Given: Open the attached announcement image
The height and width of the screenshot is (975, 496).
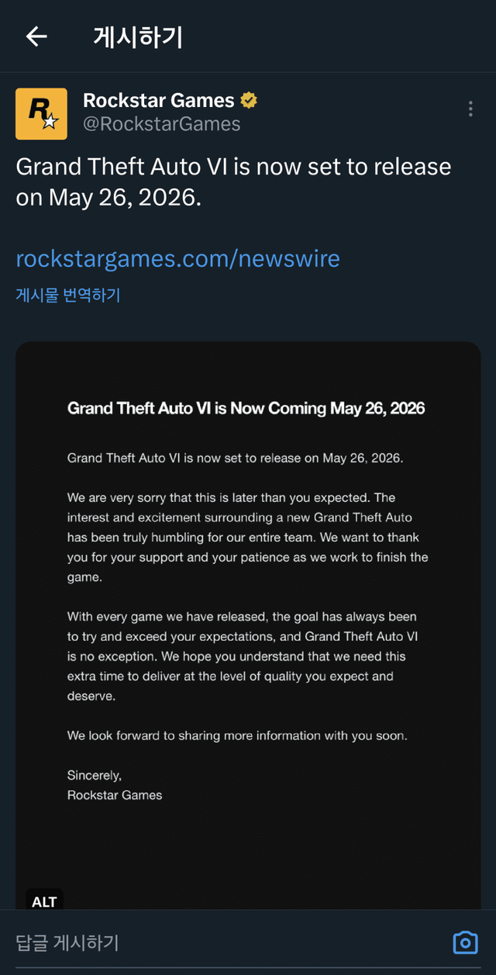Looking at the screenshot, I should [x=248, y=845].
